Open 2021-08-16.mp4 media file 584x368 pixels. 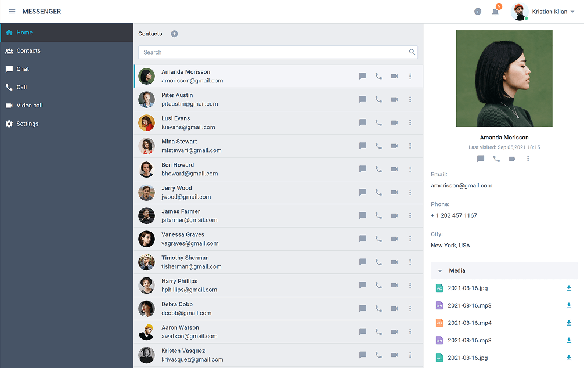(469, 323)
